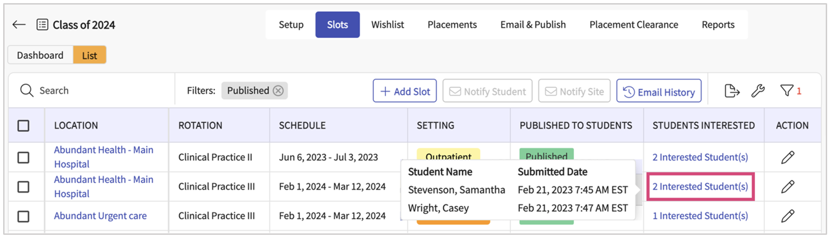Click the Clinical Practice II rotation cell

click(215, 157)
